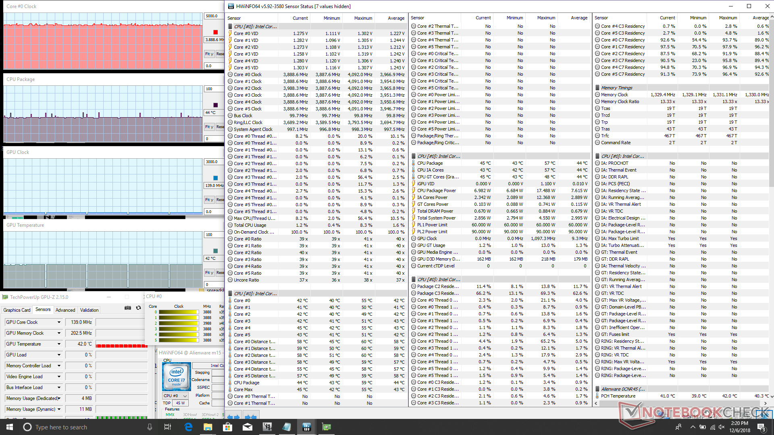
Task: Click the GPU-Z refresh sensors icon
Action: click(138, 308)
